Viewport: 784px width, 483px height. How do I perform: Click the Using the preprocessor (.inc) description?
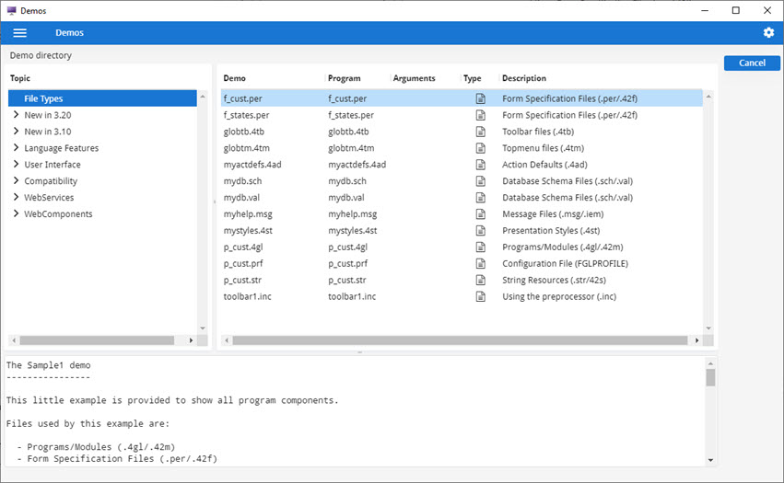click(559, 296)
